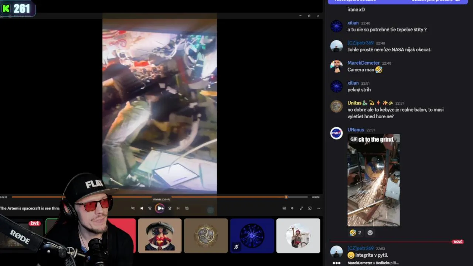Click MarekDemeter's avatar in chat
473x266 pixels.
336,66
